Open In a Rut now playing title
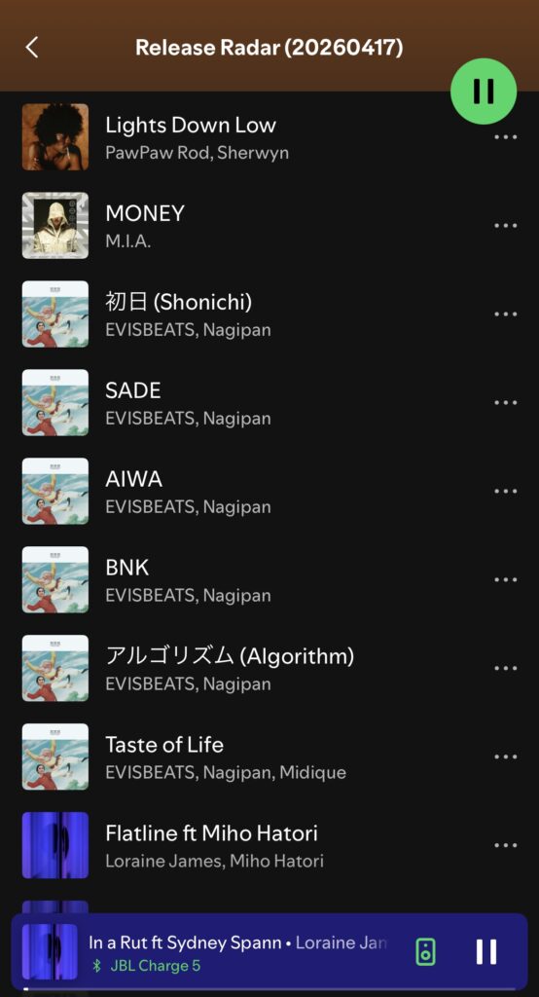Viewport: 539px width, 997px height. pyautogui.click(x=186, y=942)
